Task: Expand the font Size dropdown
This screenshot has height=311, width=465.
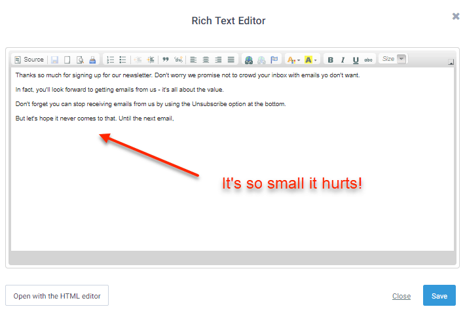Action: pyautogui.click(x=401, y=59)
